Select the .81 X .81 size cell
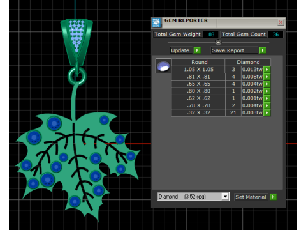 (198, 77)
